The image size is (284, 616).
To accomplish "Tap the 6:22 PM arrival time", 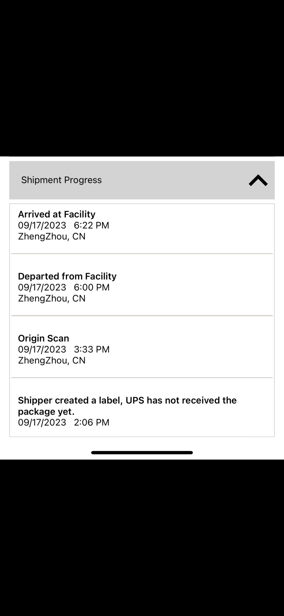I will point(91,225).
